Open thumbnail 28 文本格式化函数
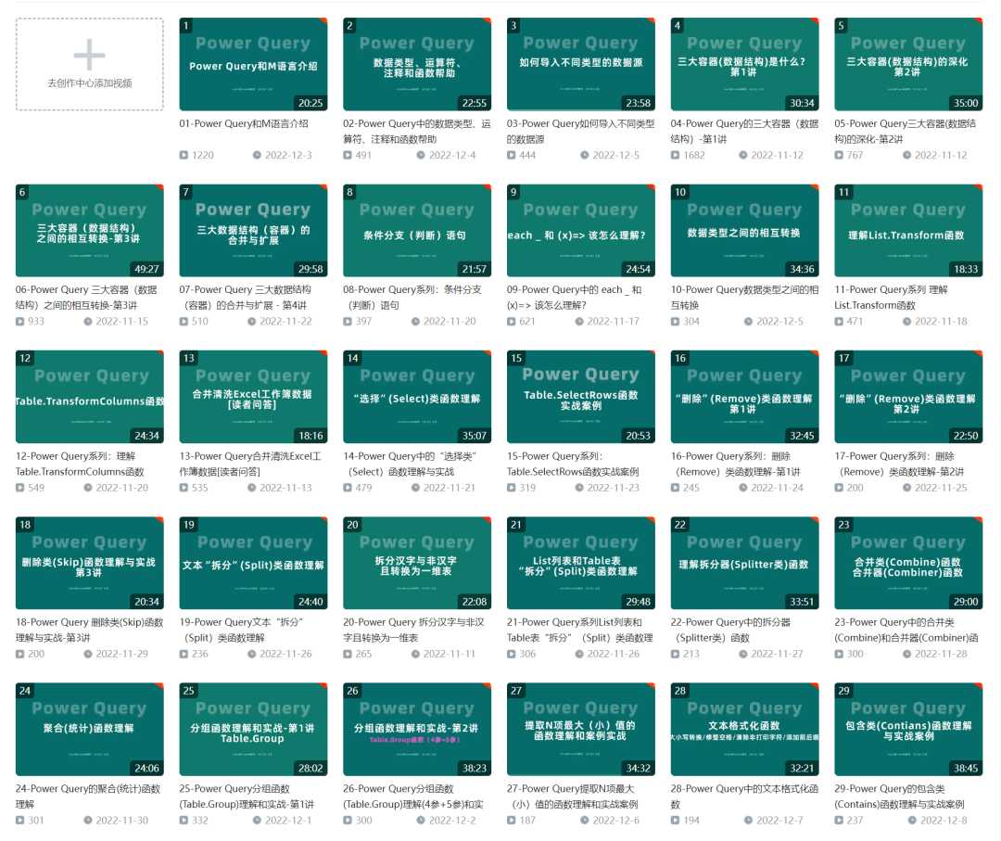Image resolution: width=1001 pixels, height=841 pixels. point(744,729)
